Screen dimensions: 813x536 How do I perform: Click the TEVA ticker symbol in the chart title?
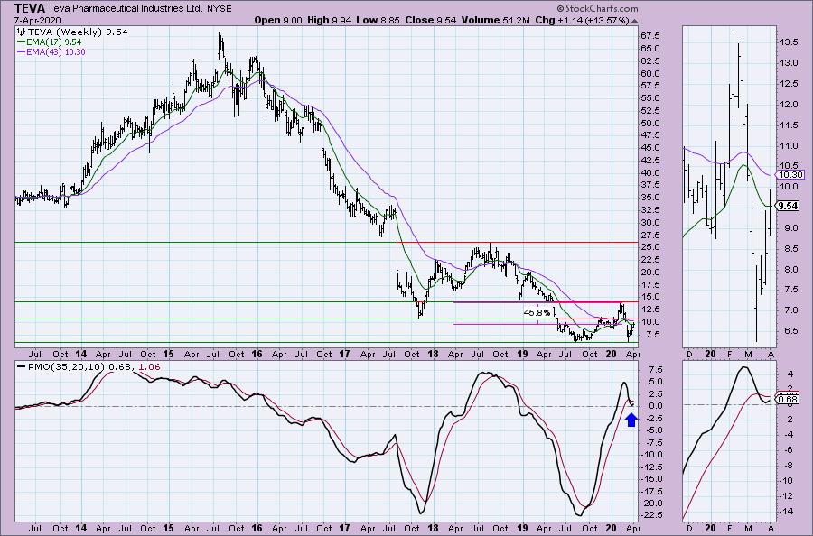click(x=31, y=8)
